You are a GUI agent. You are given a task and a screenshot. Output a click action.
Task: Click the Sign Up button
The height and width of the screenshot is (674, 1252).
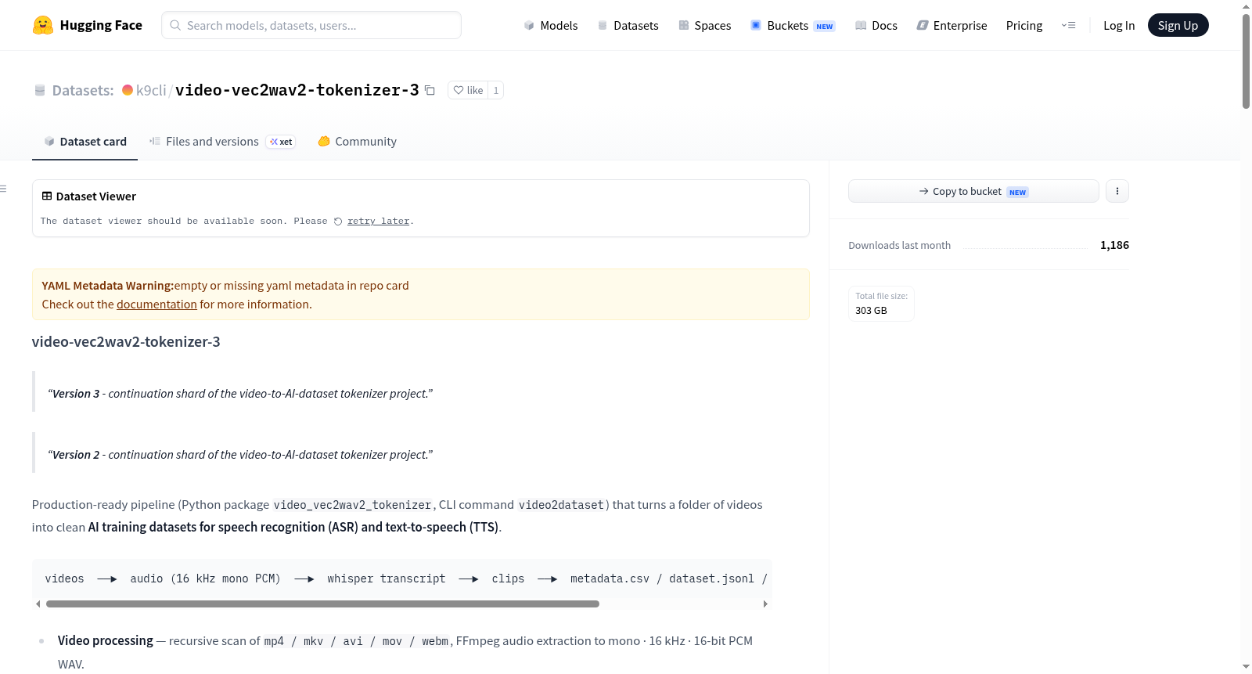click(x=1178, y=25)
